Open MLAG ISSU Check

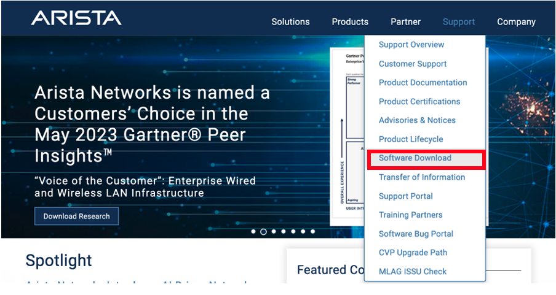tap(413, 272)
